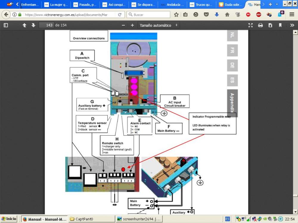Switch to the Trucos qu... tab
298x223 pixels.
coord(201,4)
